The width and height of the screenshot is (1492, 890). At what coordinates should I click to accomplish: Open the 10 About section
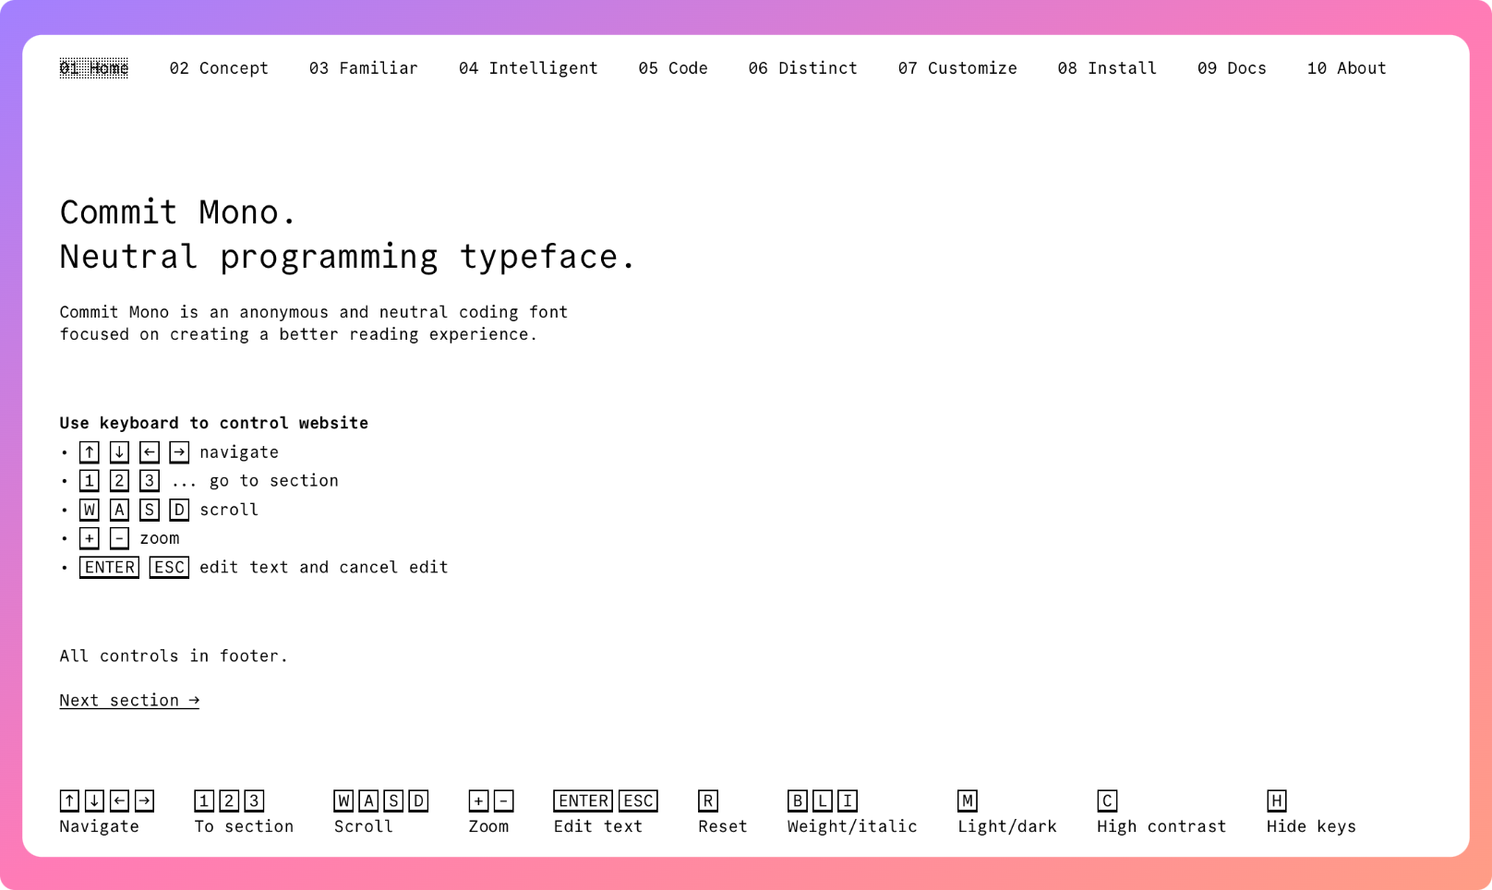pyautogui.click(x=1346, y=68)
